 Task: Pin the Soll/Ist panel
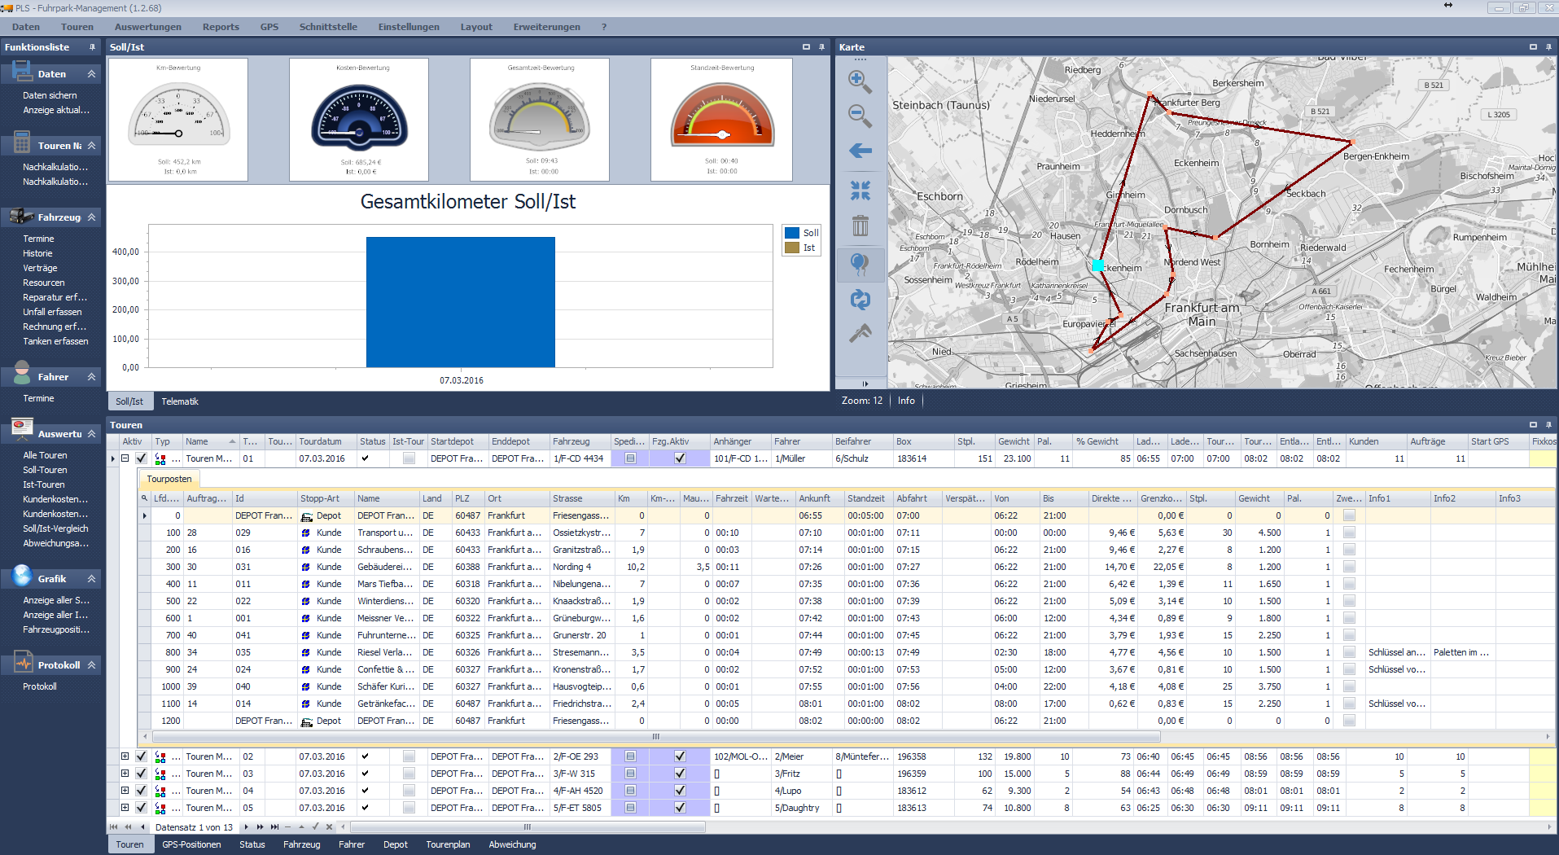[821, 47]
